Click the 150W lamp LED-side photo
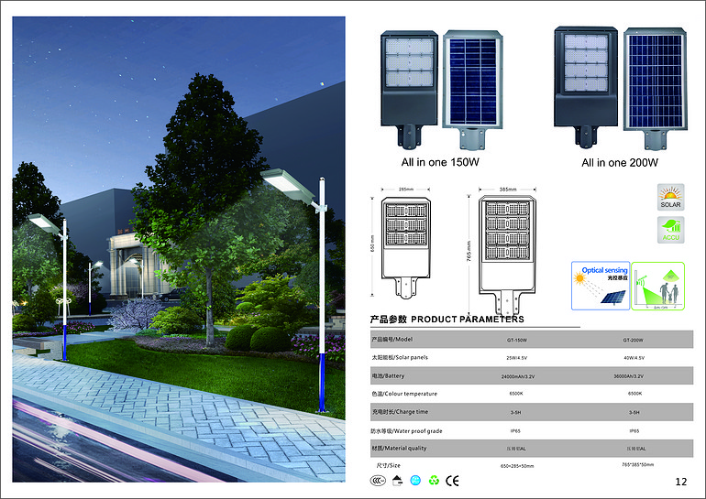The width and height of the screenshot is (706, 499). point(409,87)
